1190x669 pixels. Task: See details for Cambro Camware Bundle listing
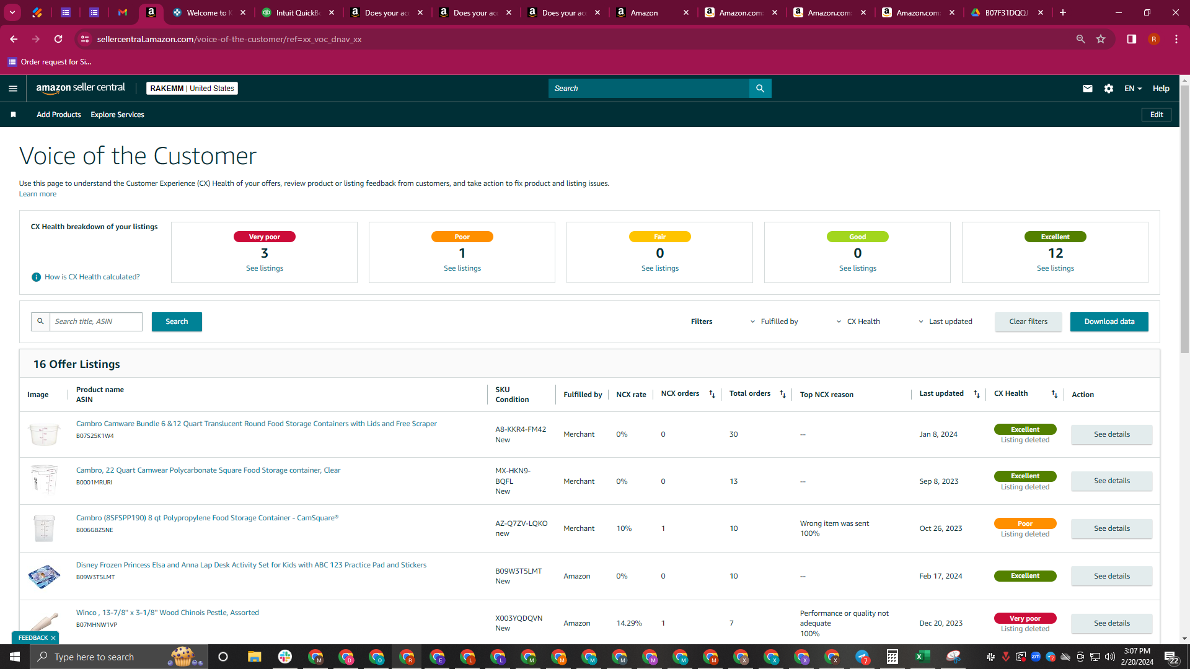tap(1112, 434)
